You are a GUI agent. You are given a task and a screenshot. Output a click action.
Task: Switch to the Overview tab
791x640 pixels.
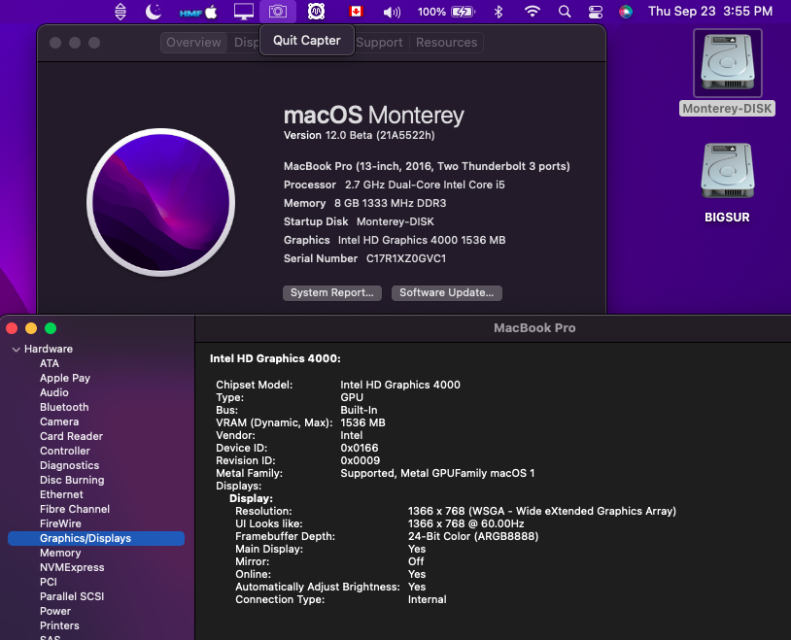193,43
